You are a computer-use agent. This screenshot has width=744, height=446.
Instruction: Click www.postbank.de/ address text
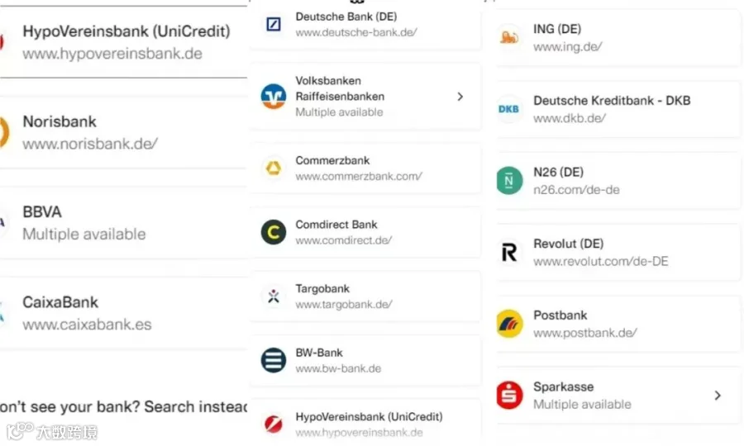click(585, 333)
